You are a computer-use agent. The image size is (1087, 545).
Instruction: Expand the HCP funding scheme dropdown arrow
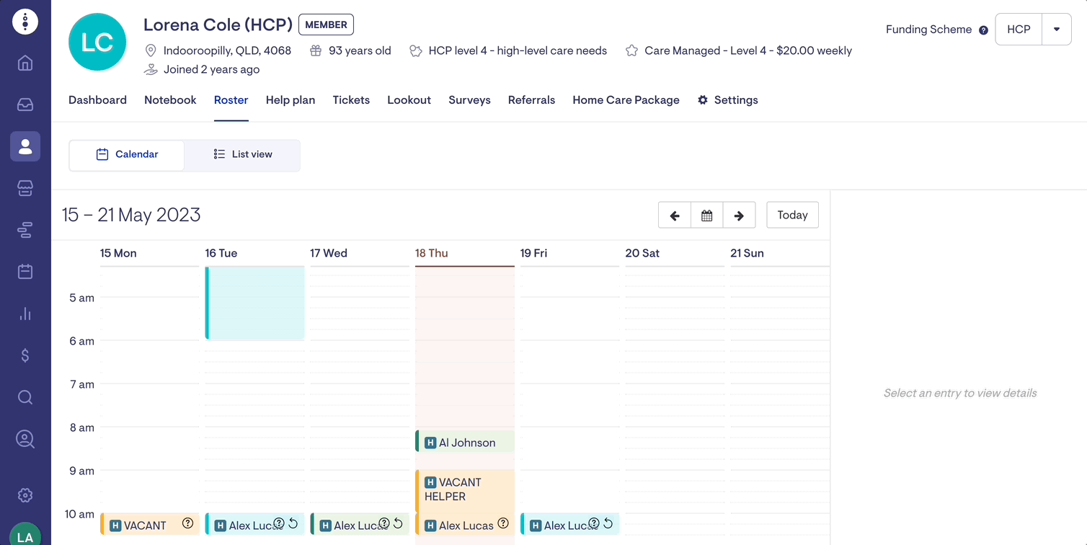(x=1057, y=30)
